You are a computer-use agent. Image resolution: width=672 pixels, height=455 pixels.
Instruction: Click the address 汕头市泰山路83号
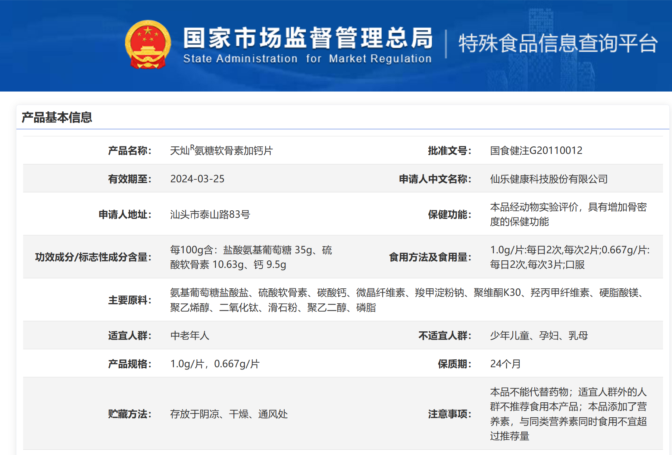pyautogui.click(x=210, y=214)
